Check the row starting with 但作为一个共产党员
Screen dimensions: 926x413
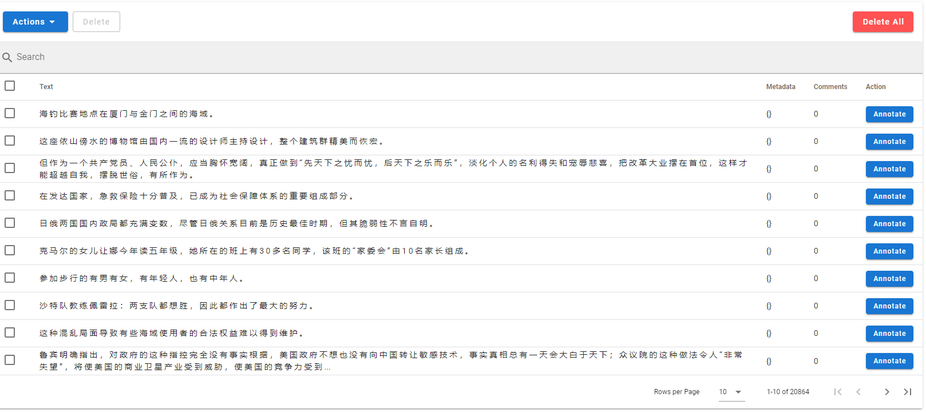(10, 168)
